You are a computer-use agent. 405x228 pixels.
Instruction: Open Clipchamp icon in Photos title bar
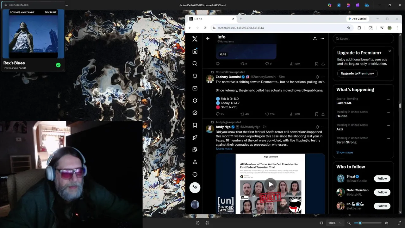[x=358, y=5]
